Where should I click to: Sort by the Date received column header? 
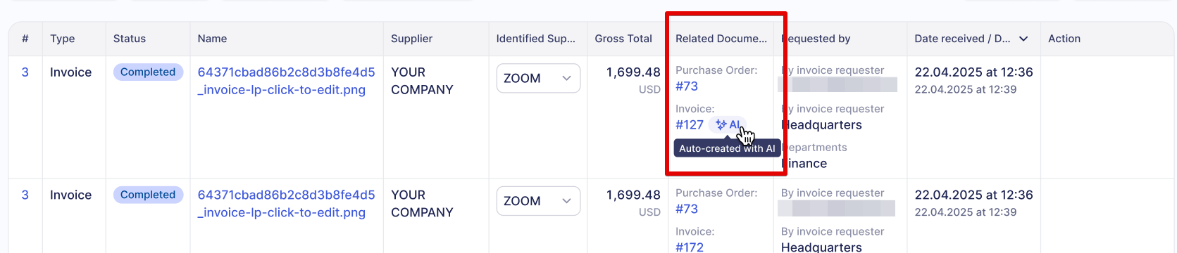pos(962,39)
